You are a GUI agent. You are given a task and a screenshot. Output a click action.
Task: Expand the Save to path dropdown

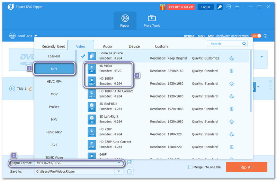pos(119,171)
